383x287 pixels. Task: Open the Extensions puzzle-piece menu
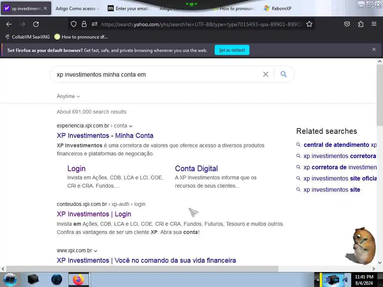pyautogui.click(x=361, y=24)
